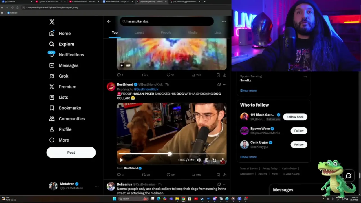
Task: Open Smoltz trending topic options
Action: [x=305, y=77]
